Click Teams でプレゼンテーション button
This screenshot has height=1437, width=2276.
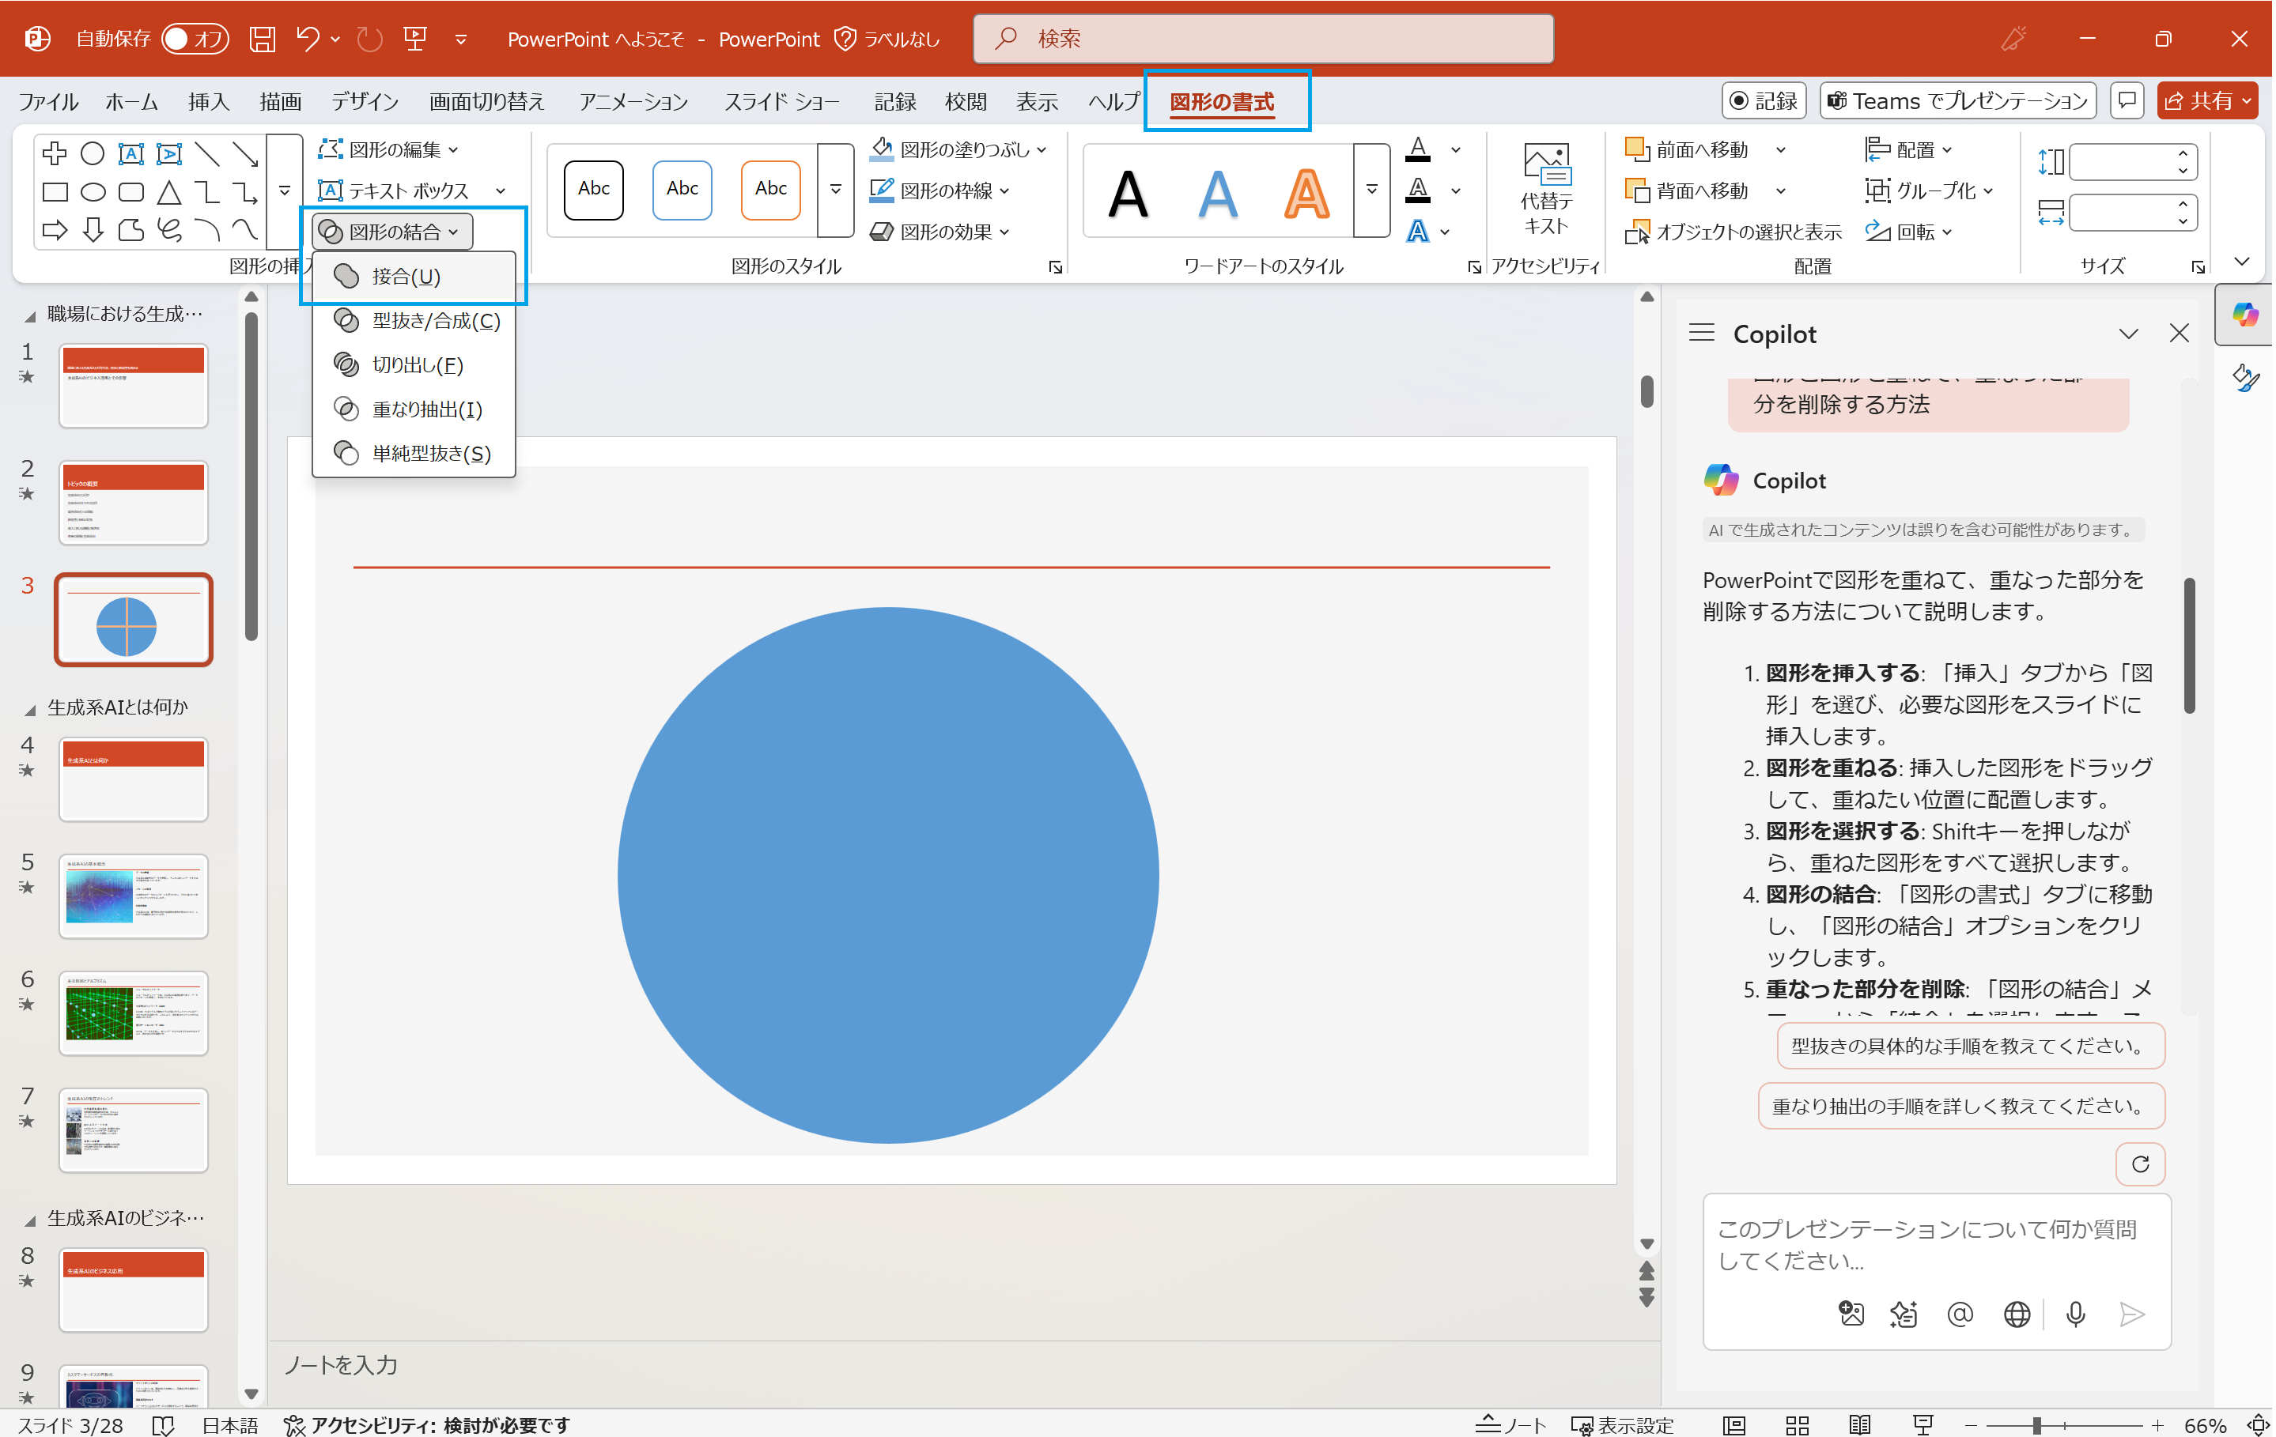click(x=1957, y=101)
